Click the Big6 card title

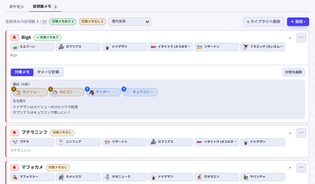26,38
